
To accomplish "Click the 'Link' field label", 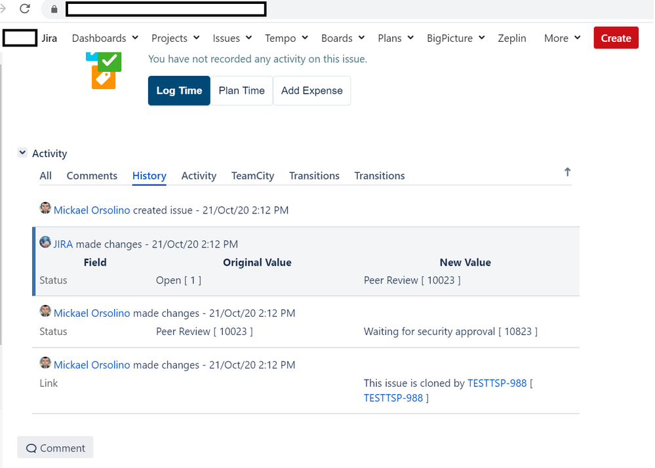I will [49, 384].
